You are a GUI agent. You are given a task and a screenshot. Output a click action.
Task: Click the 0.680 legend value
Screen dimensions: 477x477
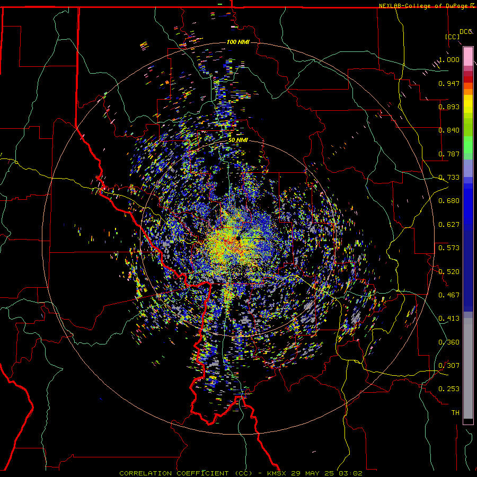(x=449, y=201)
